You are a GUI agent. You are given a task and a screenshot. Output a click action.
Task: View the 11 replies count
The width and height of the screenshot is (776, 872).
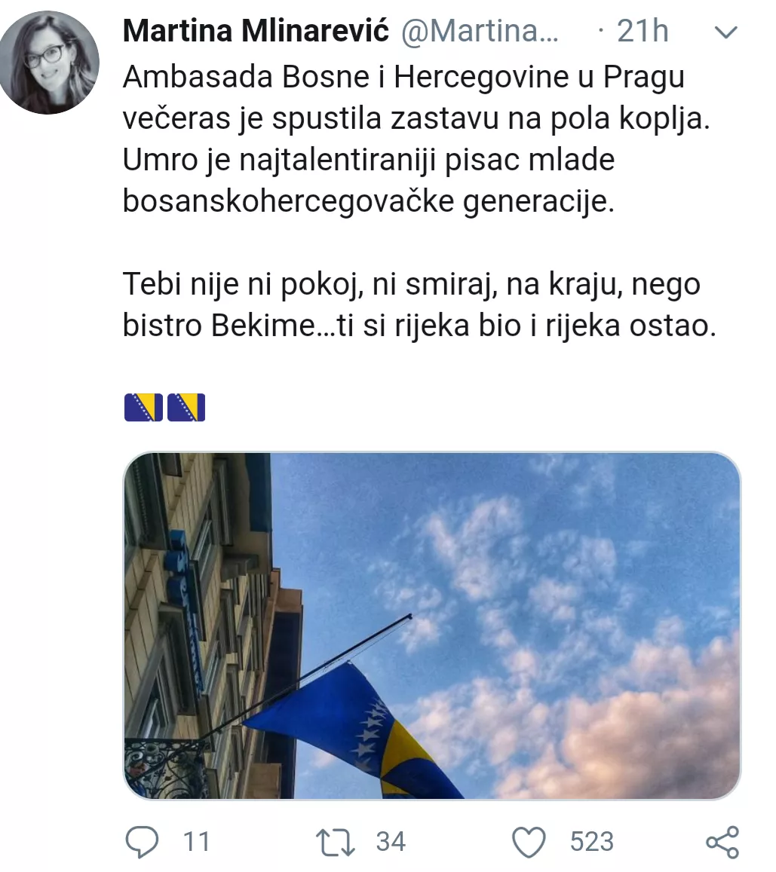click(x=196, y=842)
